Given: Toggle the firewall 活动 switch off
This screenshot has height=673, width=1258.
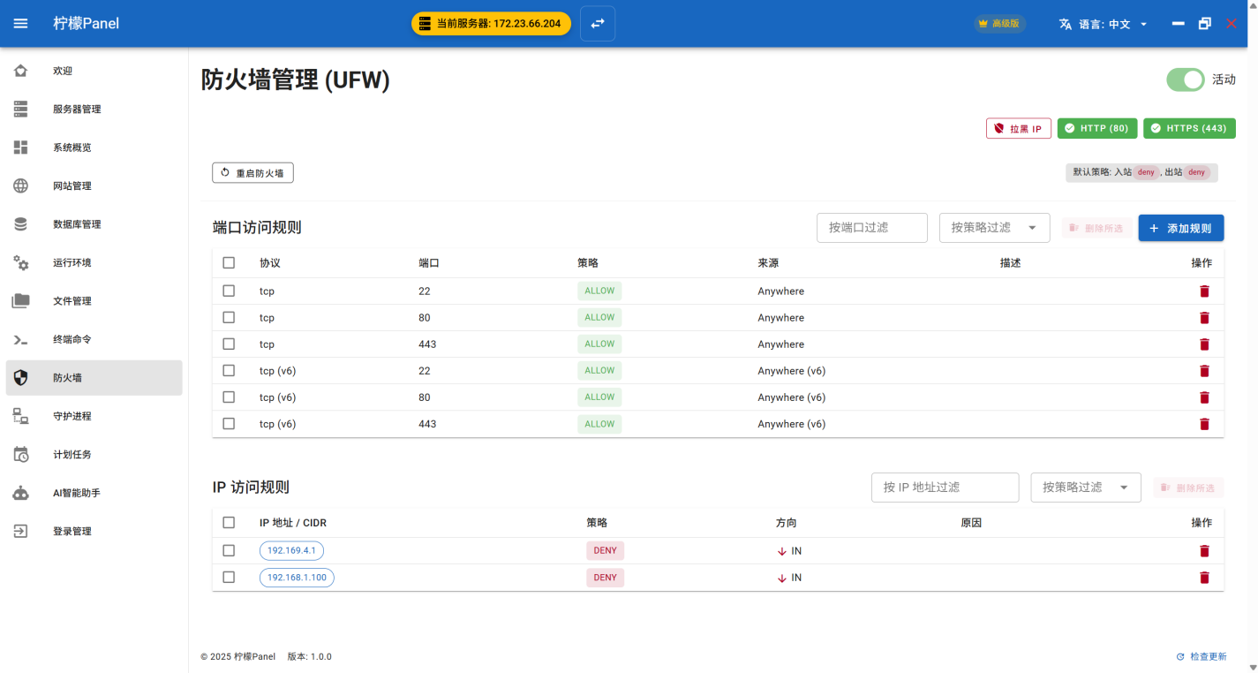Looking at the screenshot, I should pyautogui.click(x=1186, y=79).
